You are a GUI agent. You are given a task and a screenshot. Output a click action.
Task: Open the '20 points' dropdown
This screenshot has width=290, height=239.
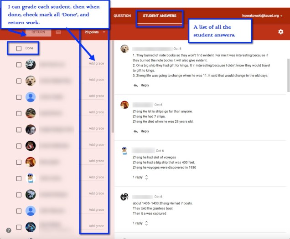95,32
